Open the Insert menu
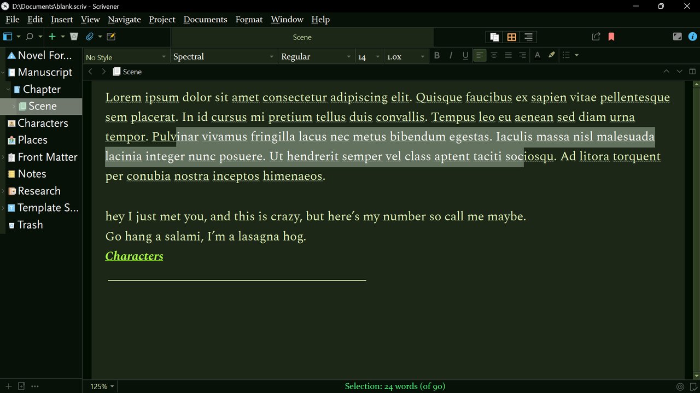Image resolution: width=700 pixels, height=393 pixels. pyautogui.click(x=62, y=19)
